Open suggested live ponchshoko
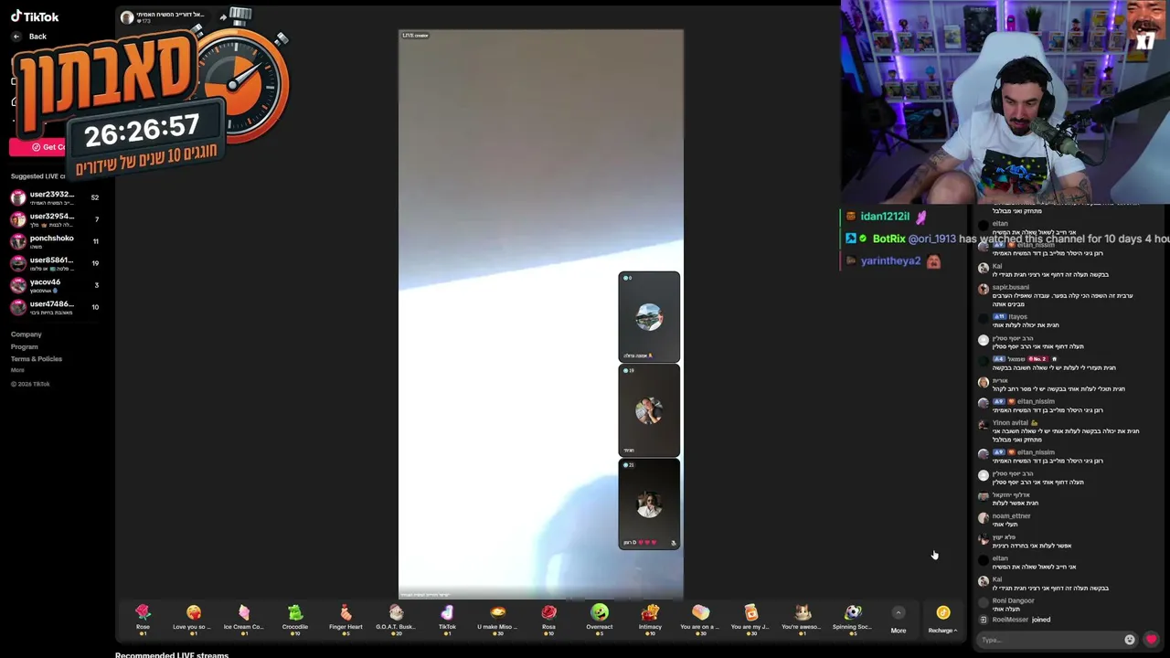Image resolution: width=1170 pixels, height=658 pixels. [55, 241]
